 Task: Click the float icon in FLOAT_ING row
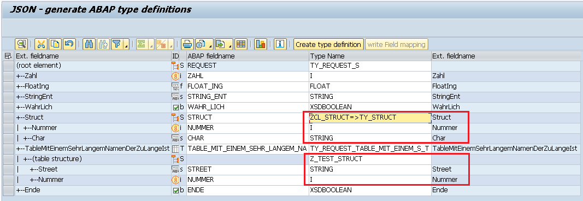[175, 86]
